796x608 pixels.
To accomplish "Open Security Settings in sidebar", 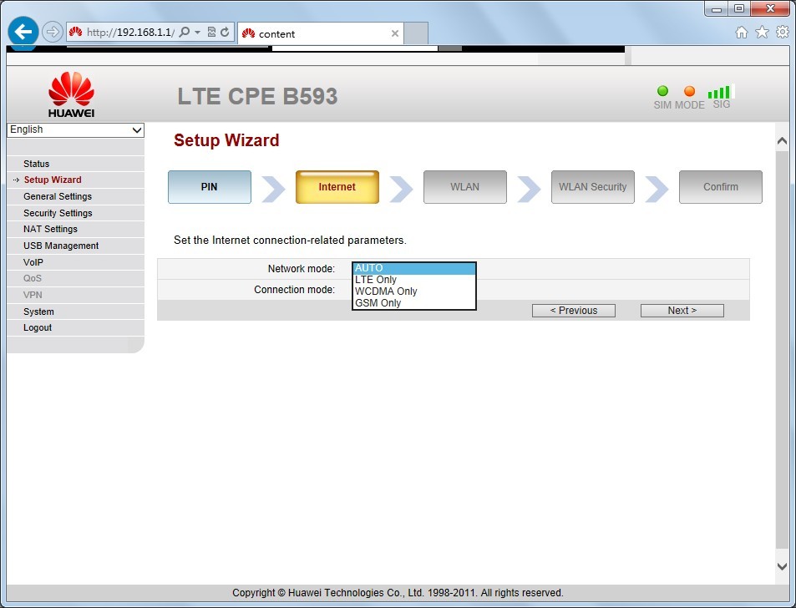I will [x=58, y=213].
